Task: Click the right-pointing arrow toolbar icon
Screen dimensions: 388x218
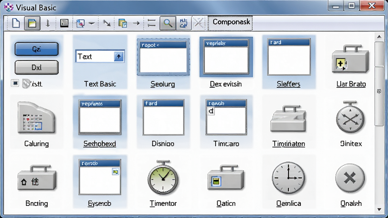Action: [x=136, y=23]
